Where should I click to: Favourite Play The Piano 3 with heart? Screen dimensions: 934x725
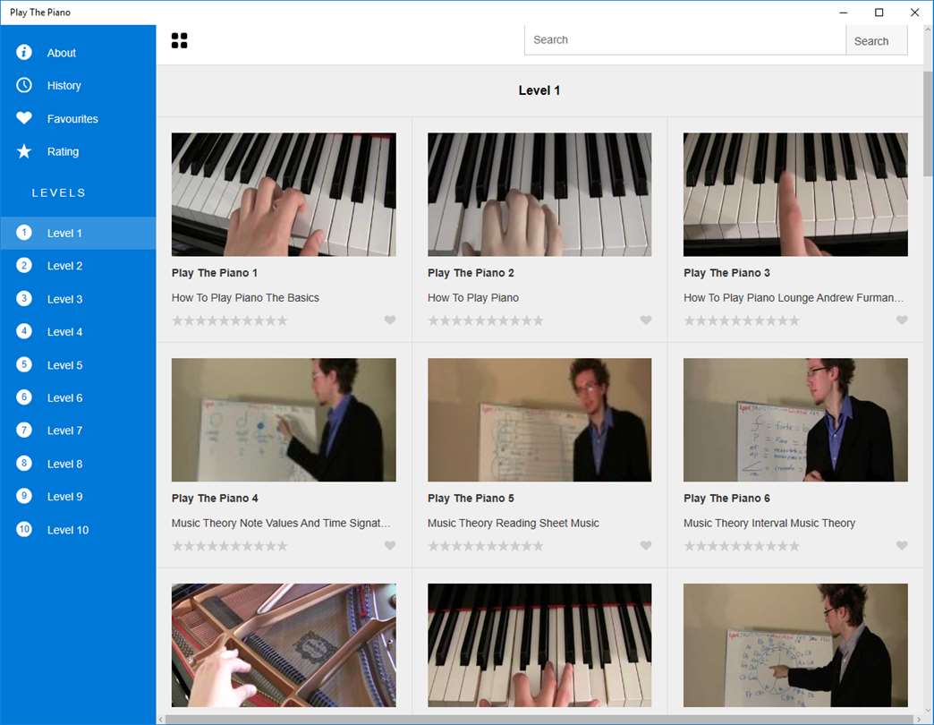point(902,320)
